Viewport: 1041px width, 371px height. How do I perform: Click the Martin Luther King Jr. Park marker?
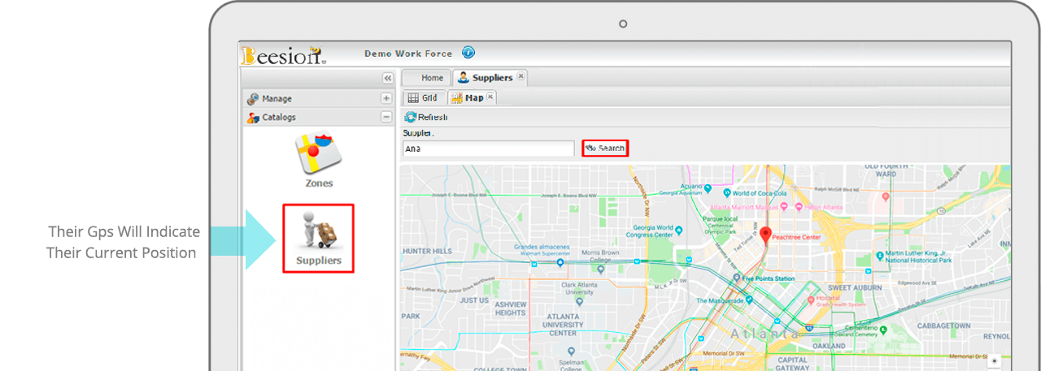coord(880,256)
